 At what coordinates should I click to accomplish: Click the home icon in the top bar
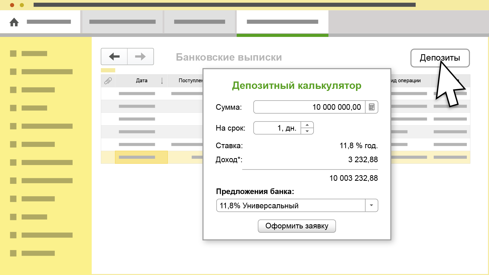(x=14, y=22)
